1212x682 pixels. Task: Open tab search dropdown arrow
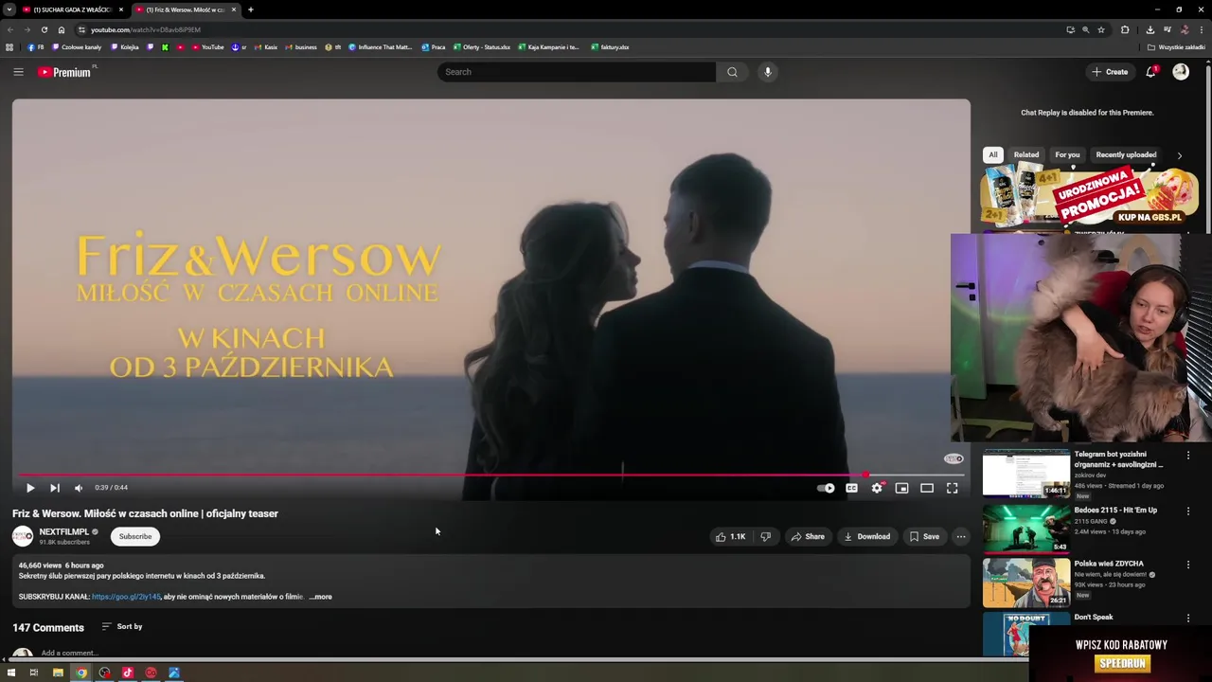click(9, 9)
